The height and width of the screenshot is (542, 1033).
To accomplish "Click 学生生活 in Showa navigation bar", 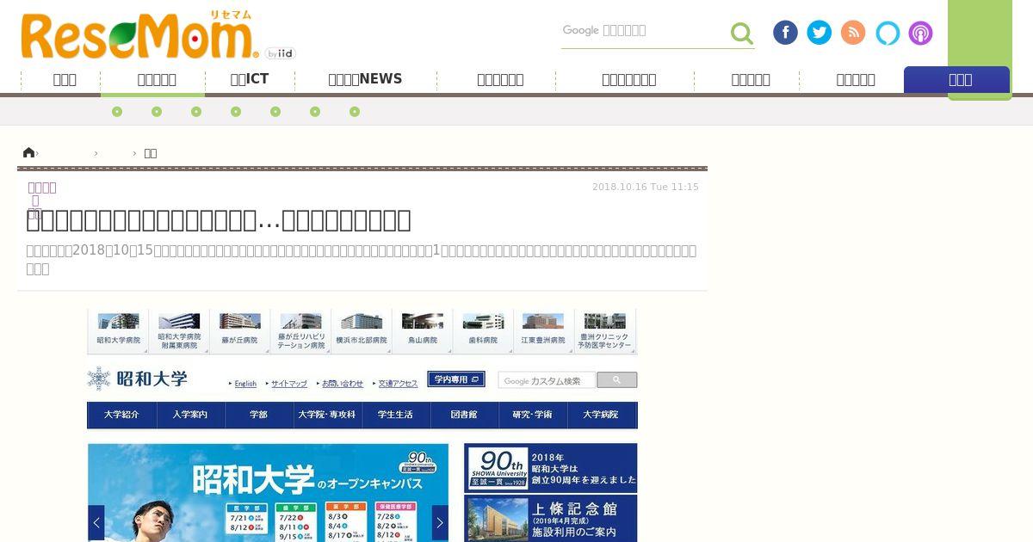I will 395,415.
